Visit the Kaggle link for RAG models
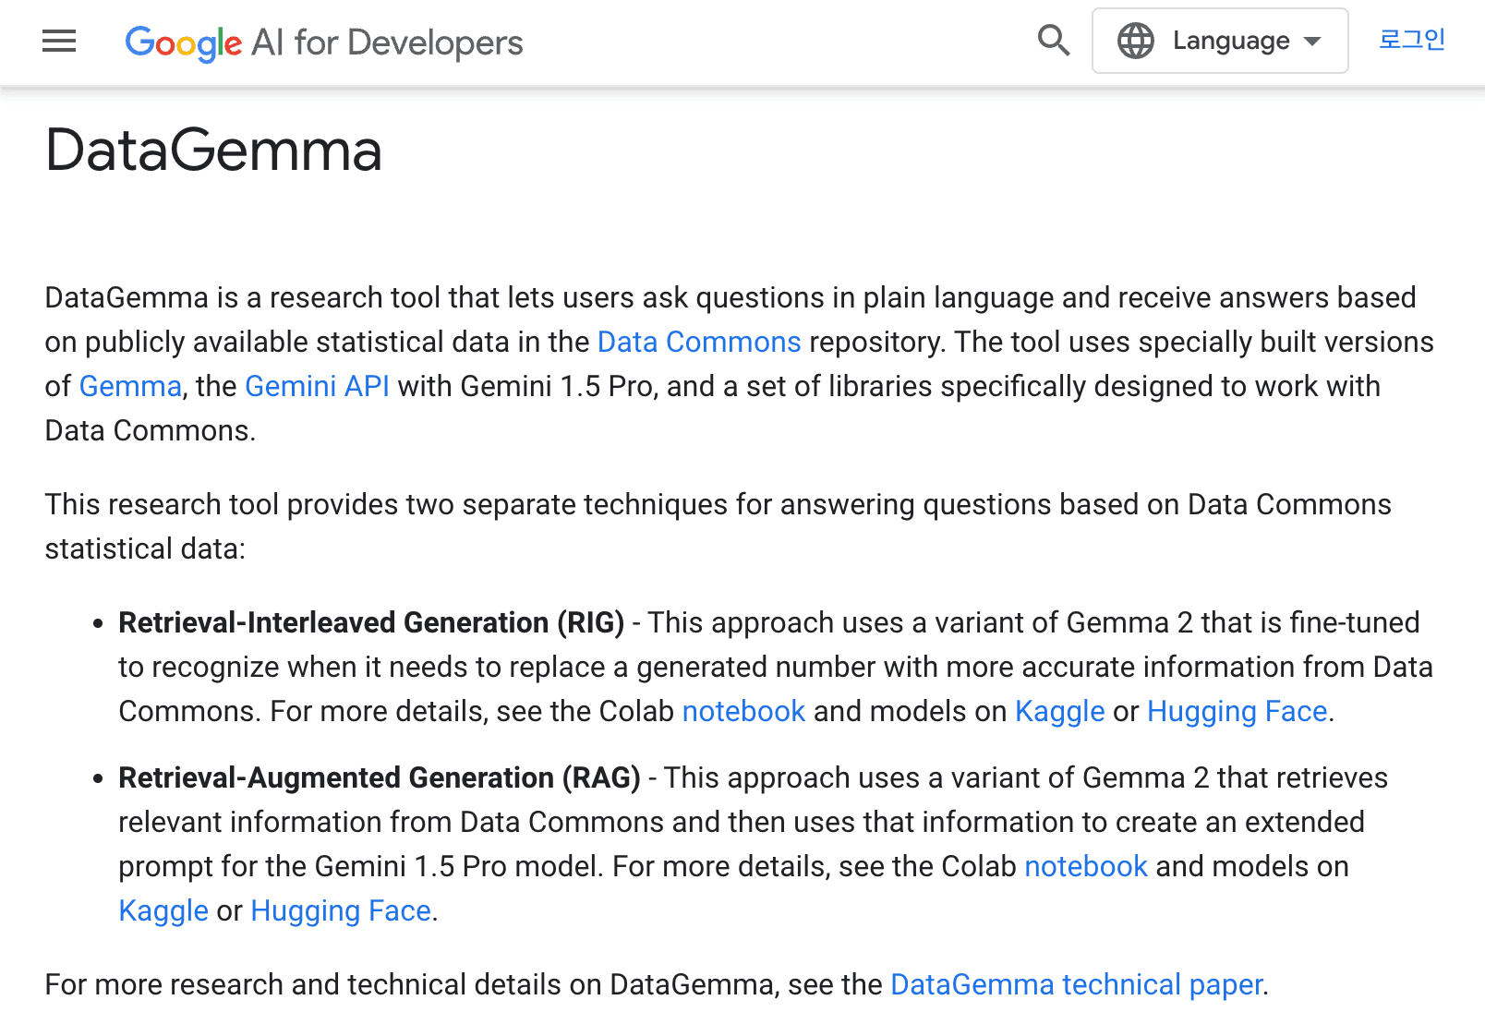Image resolution: width=1485 pixels, height=1012 pixels. [x=163, y=910]
